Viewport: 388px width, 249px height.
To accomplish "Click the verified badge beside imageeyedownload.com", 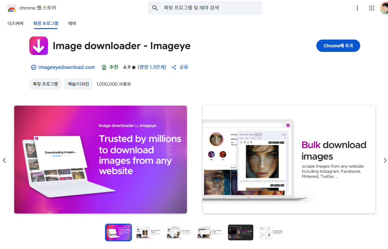I will click(x=34, y=67).
